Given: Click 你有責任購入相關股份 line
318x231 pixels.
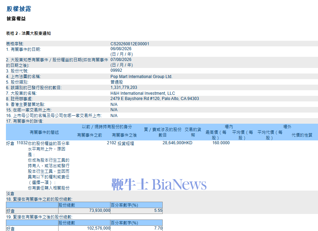Looking at the screenshot, I should point(49,188).
